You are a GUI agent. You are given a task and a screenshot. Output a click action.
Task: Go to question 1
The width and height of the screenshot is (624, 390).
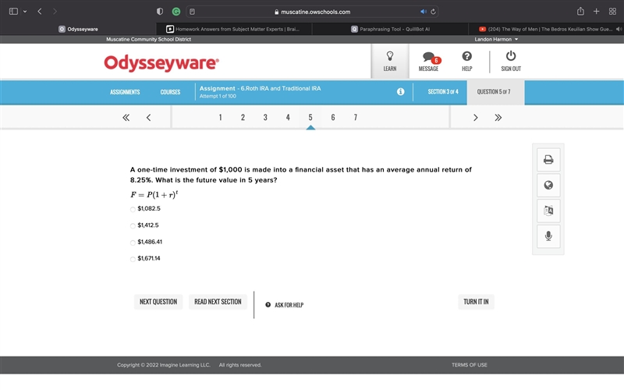[x=220, y=118]
